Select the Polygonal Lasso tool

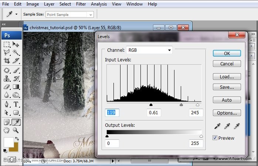point(7,52)
